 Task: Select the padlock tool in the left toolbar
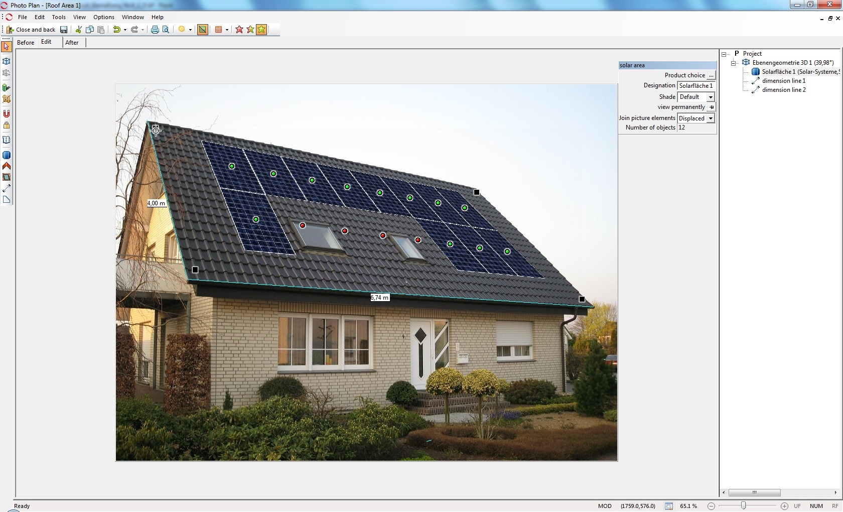7,124
